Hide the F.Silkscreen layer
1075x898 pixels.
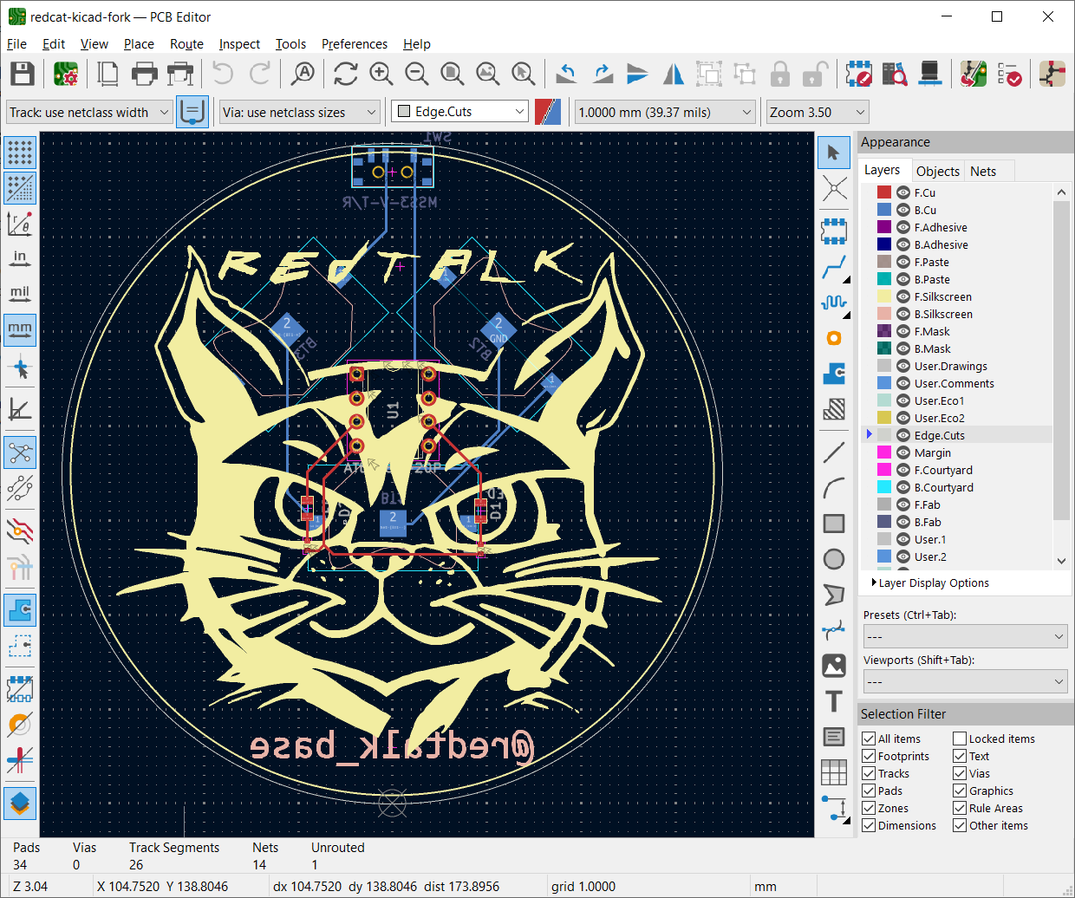903,296
